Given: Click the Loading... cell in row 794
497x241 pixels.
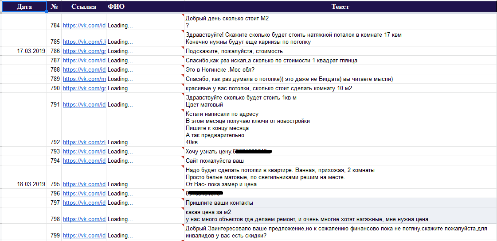Looking at the screenshot, I should click(x=145, y=161).
